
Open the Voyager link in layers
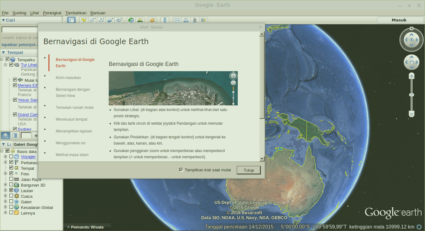coord(28,156)
